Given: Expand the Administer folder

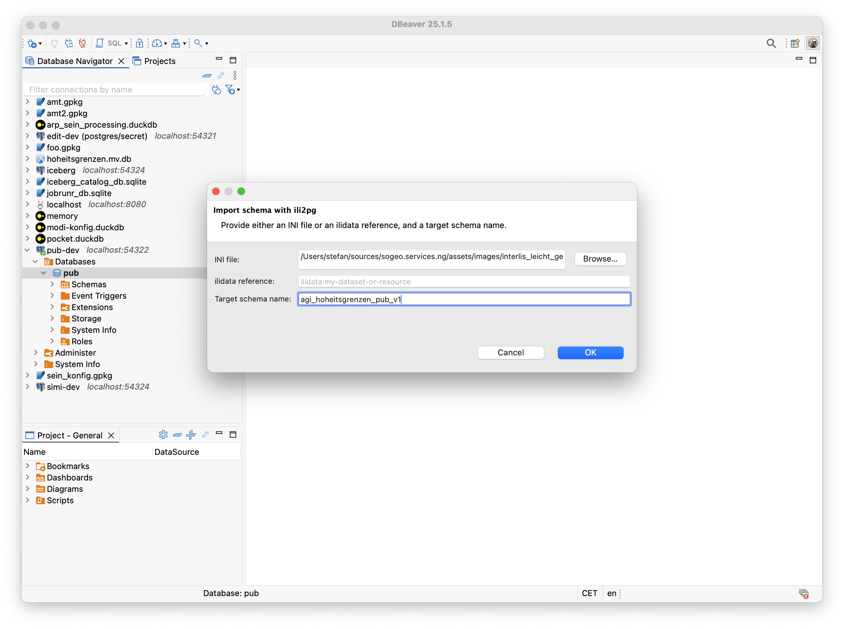Looking at the screenshot, I should [x=36, y=353].
